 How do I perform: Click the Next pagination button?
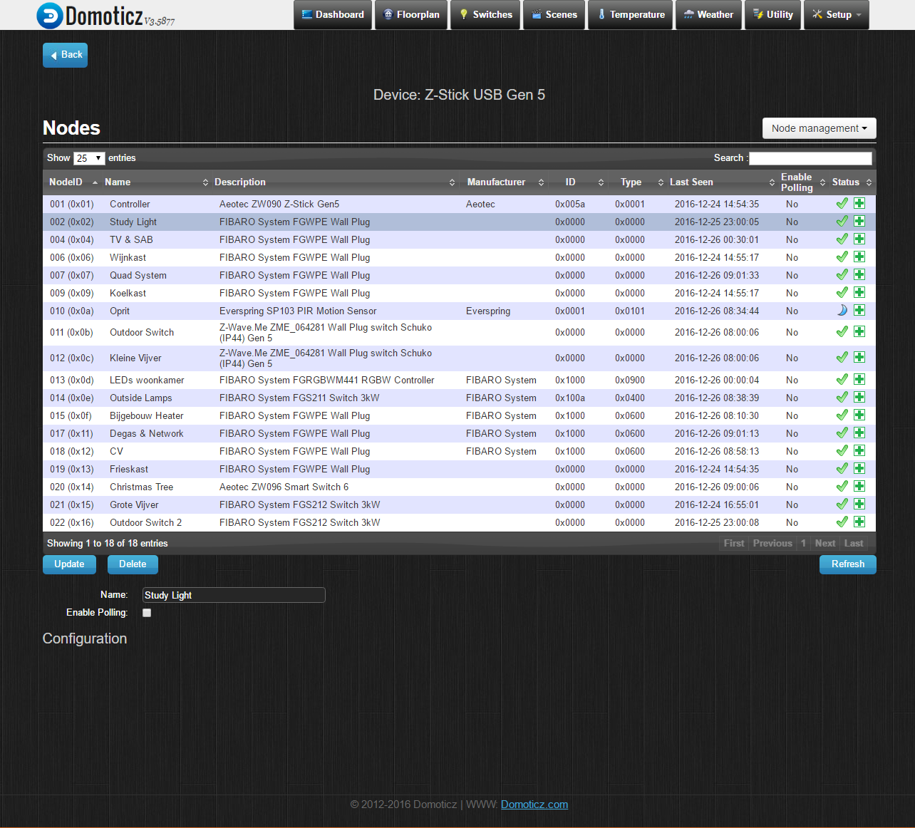(824, 543)
